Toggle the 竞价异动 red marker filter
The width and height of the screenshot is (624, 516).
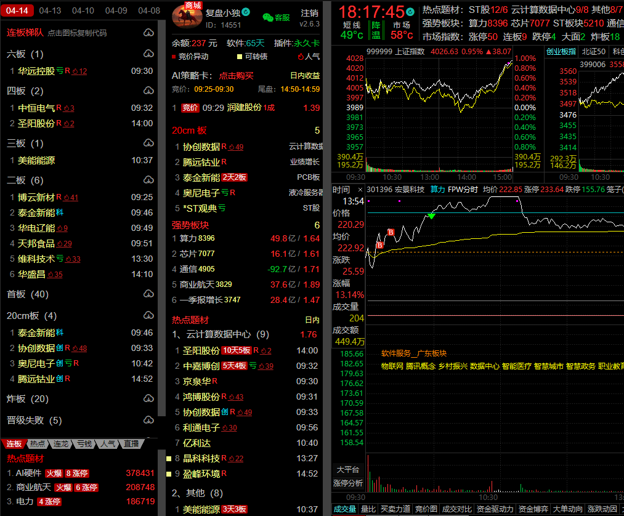[190, 57]
